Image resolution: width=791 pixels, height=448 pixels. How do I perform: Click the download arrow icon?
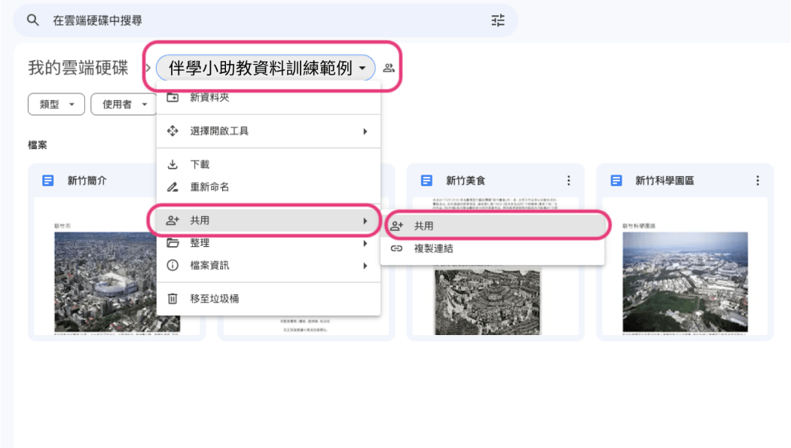coord(173,164)
